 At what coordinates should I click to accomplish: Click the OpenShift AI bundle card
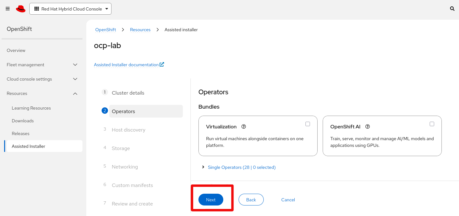pyautogui.click(x=382, y=136)
